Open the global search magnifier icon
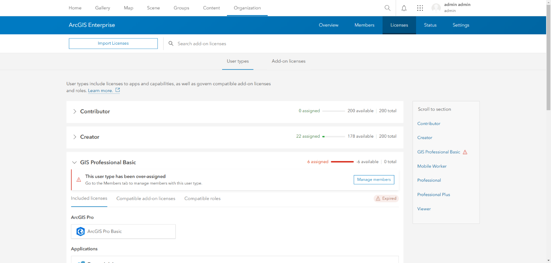 click(x=387, y=8)
